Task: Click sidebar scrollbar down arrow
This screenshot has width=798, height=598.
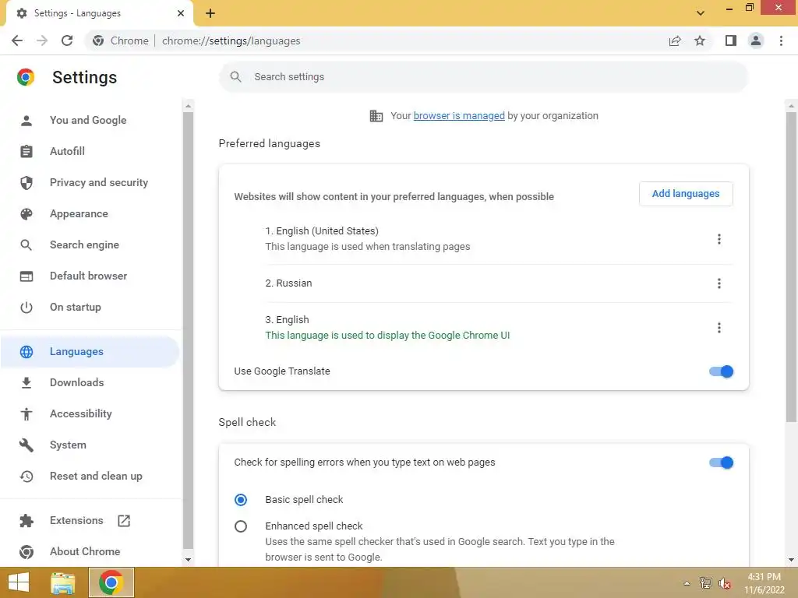Action: click(189, 559)
